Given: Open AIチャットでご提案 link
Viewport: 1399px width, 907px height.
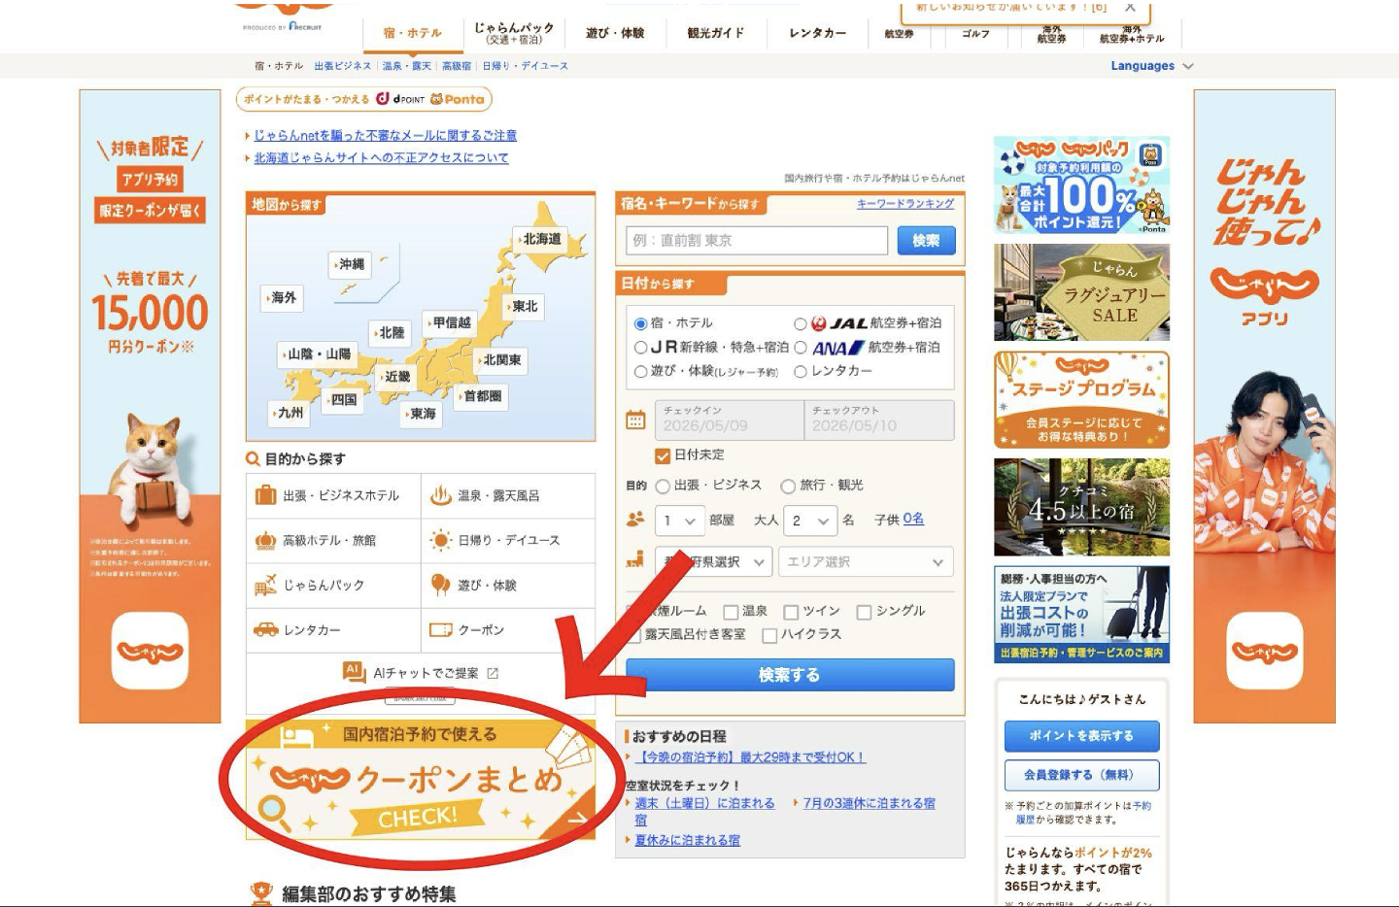Looking at the screenshot, I should tap(421, 673).
